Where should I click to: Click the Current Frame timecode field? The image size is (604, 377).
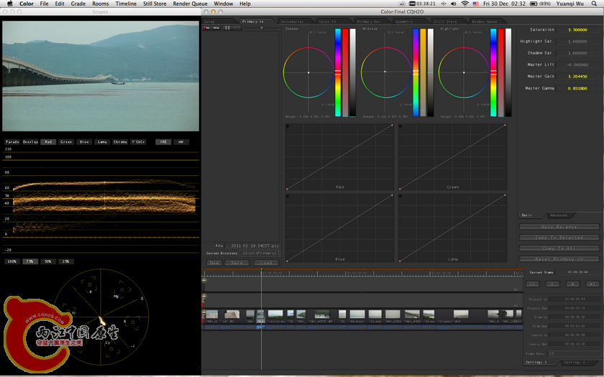point(577,272)
